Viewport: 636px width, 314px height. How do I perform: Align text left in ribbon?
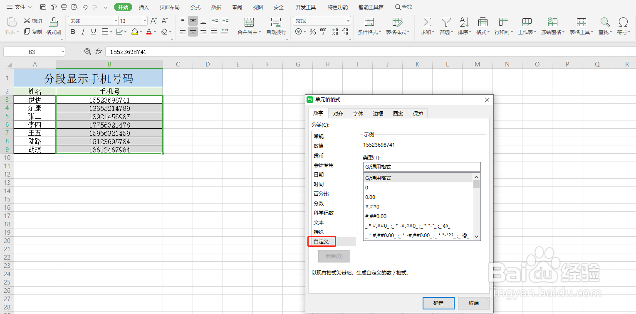tap(183, 32)
